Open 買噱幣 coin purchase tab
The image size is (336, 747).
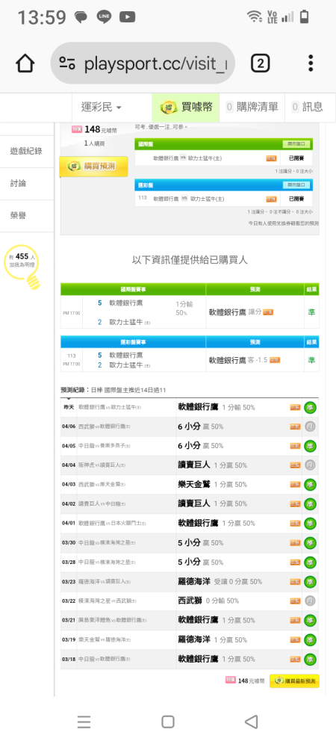[x=186, y=107]
